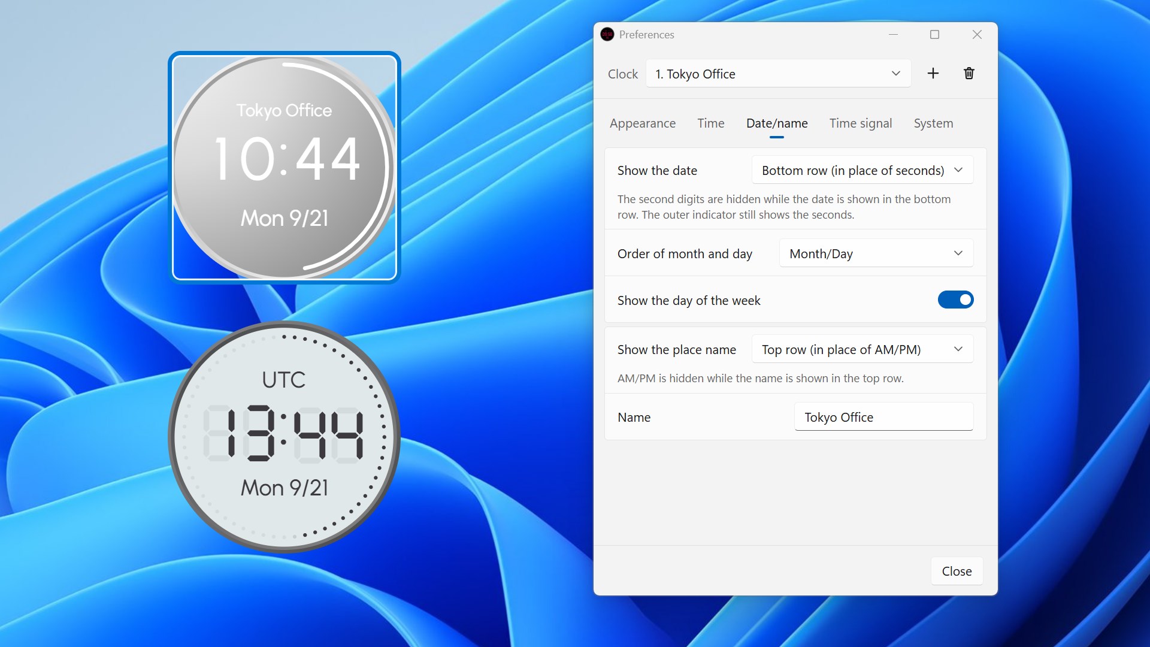Open Show the place name dropdown
The height and width of the screenshot is (647, 1150).
pos(862,349)
